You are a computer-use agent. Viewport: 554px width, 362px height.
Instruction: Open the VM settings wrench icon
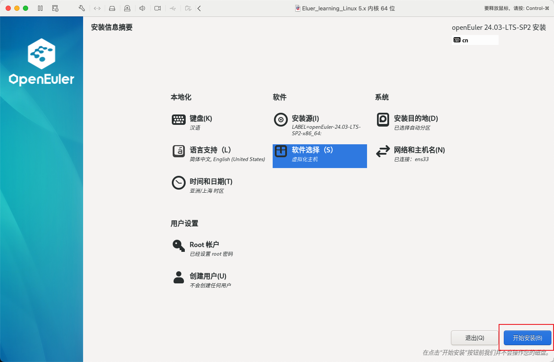[82, 8]
